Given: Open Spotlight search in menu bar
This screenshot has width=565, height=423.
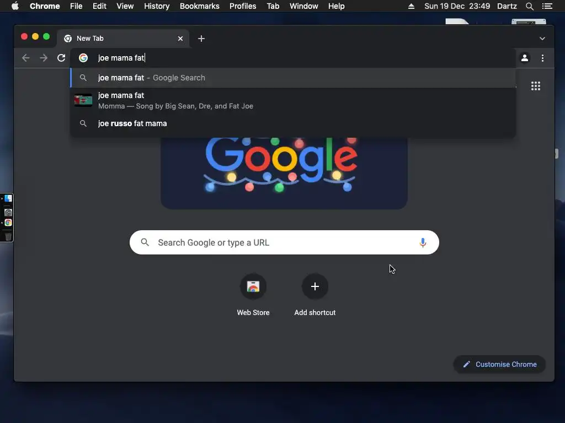Looking at the screenshot, I should coord(529,6).
